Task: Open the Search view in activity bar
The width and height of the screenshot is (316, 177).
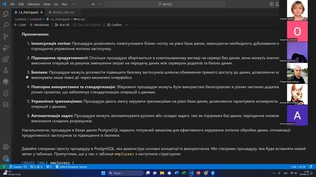Action: 5,25
